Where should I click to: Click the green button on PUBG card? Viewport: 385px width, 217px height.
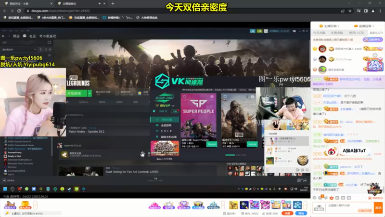click(x=252, y=144)
